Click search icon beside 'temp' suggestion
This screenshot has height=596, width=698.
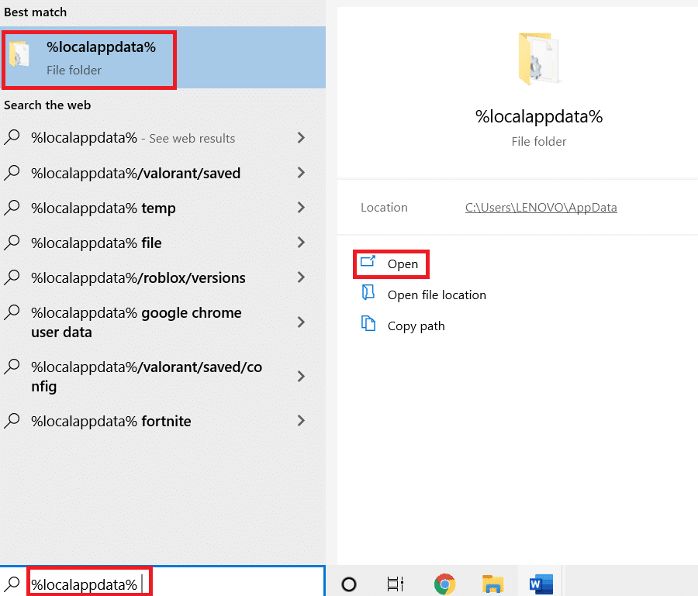click(x=12, y=207)
